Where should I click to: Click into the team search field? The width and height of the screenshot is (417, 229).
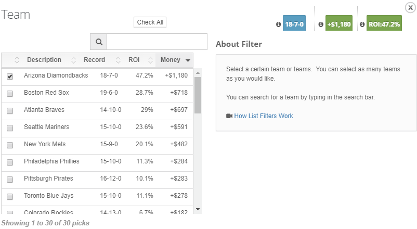[x=157, y=42]
